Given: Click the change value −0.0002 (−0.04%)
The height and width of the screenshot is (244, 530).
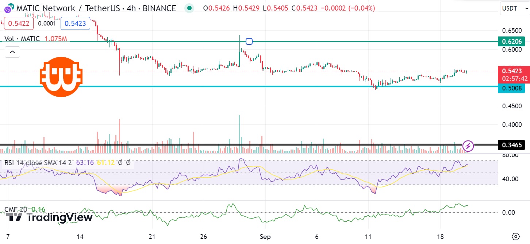Looking at the screenshot, I should click(348, 8).
